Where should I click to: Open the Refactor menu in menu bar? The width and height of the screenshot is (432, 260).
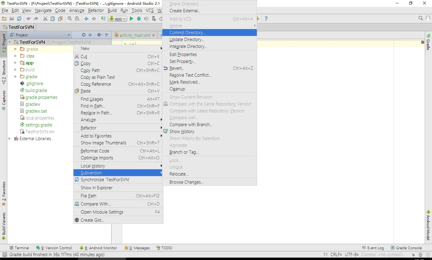[x=96, y=10]
